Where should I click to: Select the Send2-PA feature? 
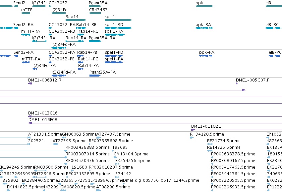[x=16, y=56]
